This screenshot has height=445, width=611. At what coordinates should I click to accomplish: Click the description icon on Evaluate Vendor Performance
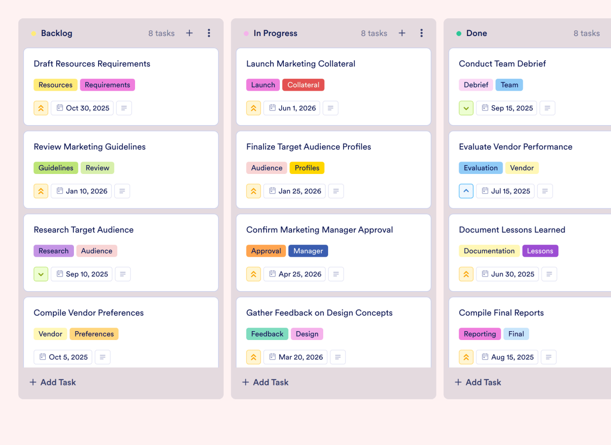pyautogui.click(x=545, y=191)
